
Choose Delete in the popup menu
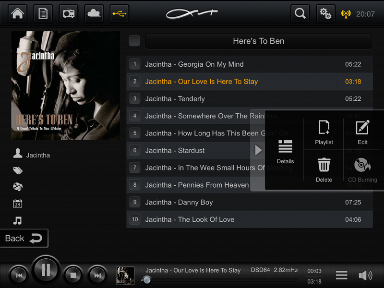tap(324, 170)
